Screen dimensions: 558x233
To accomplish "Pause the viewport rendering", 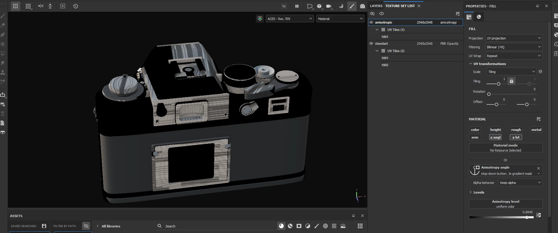I will click(297, 6).
